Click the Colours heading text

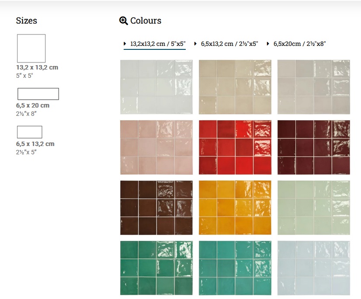coord(146,21)
